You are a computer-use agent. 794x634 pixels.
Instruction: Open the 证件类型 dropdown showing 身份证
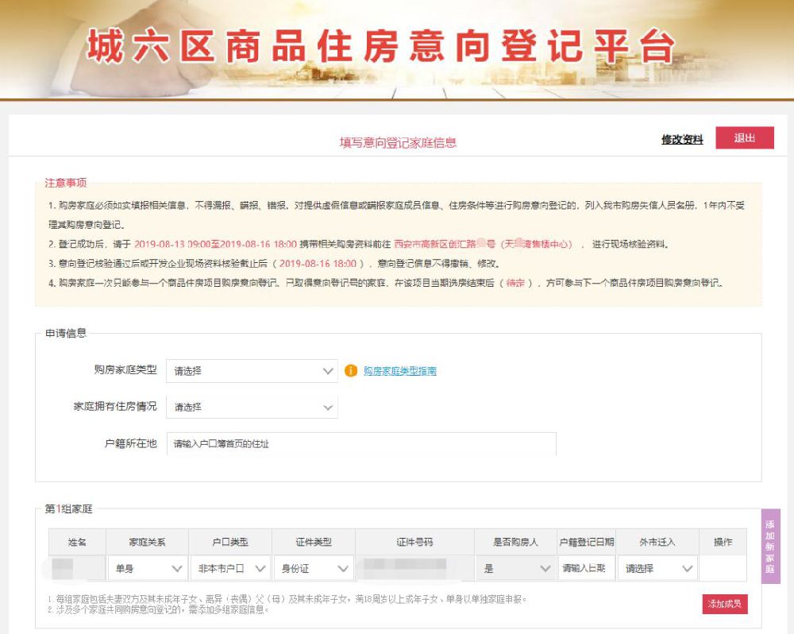click(314, 569)
